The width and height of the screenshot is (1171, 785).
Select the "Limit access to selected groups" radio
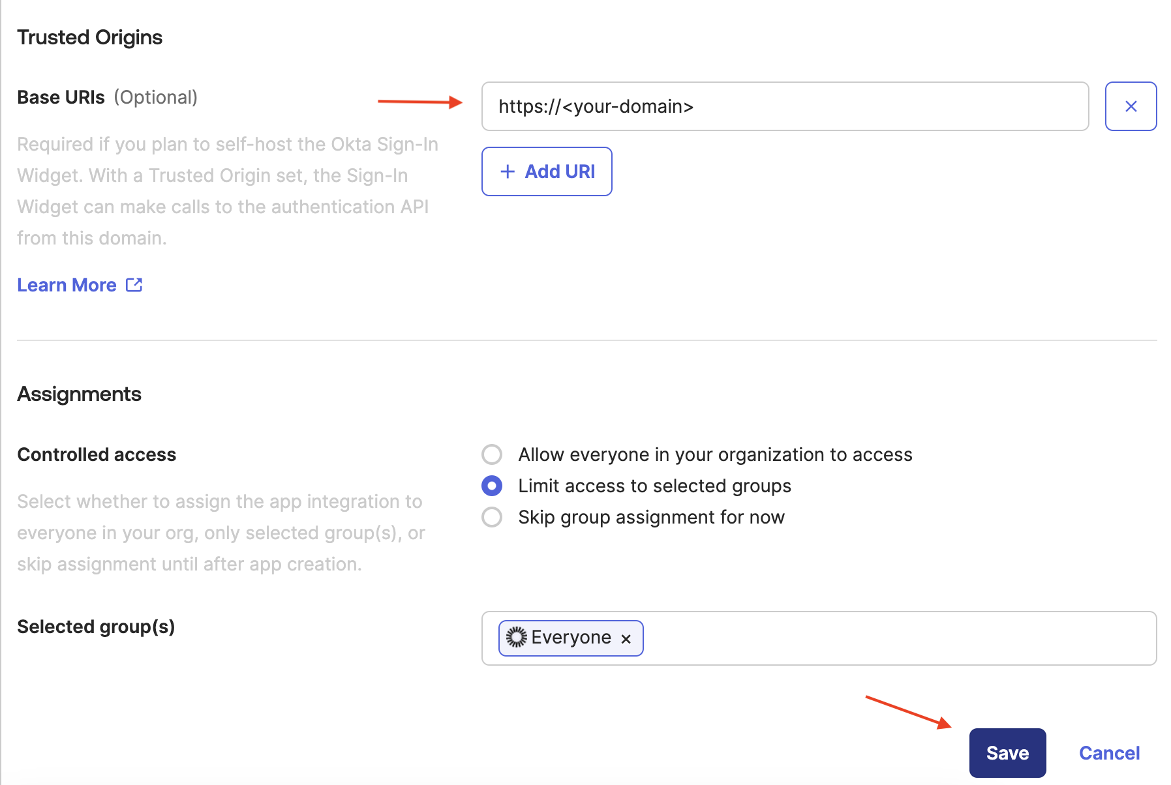click(492, 486)
